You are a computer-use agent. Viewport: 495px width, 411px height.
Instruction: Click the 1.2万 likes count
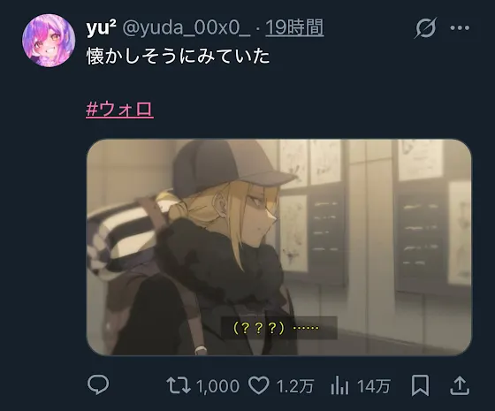[295, 385]
